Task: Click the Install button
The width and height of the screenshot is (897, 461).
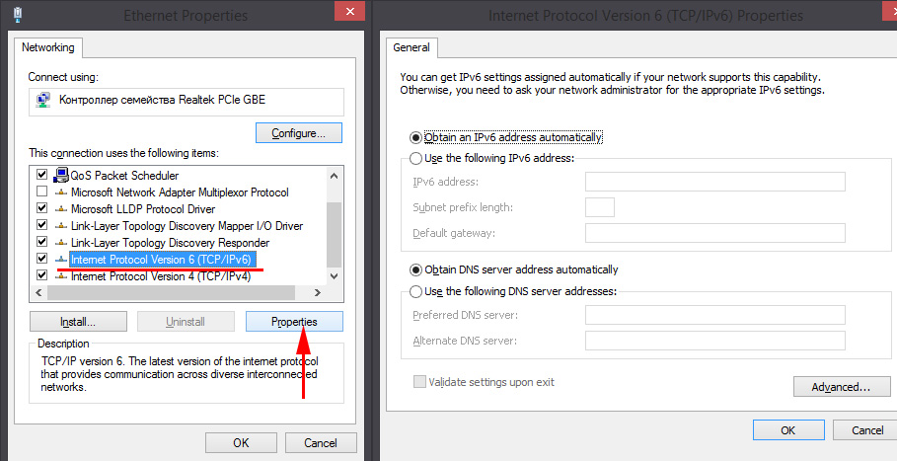Action: 78,322
